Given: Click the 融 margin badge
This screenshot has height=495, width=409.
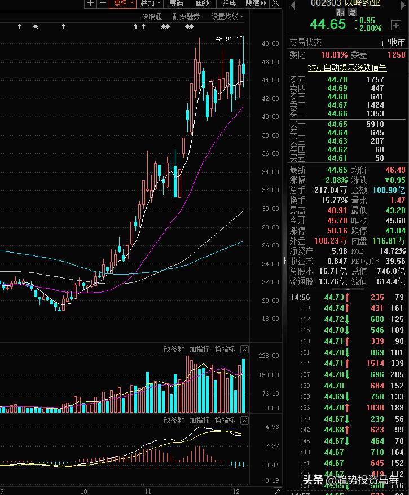Looking at the screenshot, I should (341, 12).
